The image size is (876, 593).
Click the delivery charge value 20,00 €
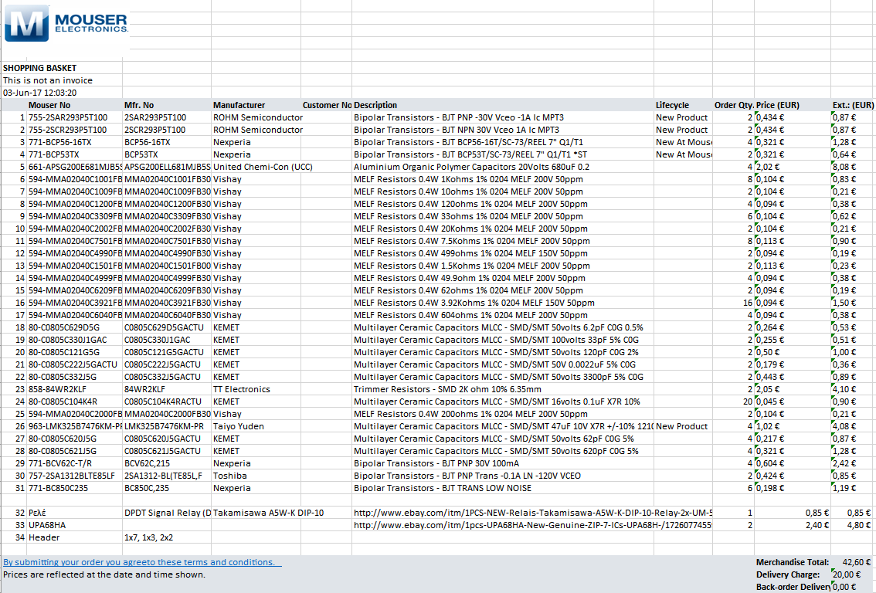tap(847, 574)
